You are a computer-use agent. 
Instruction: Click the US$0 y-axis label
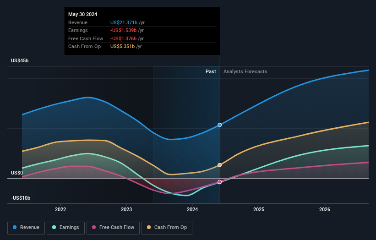[x=17, y=173]
